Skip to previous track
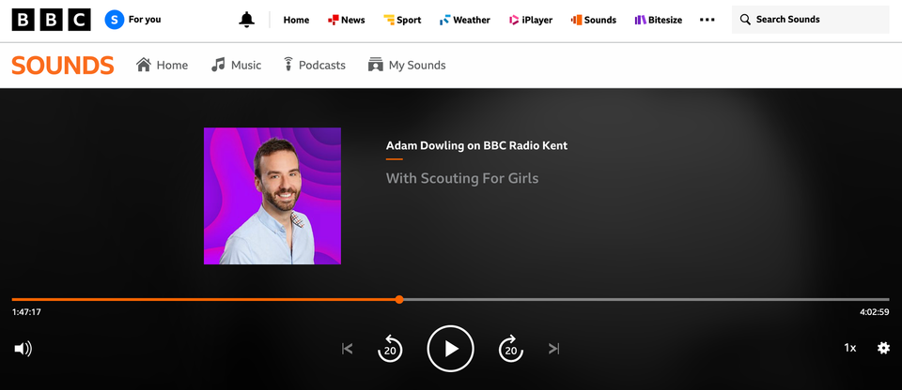Image resolution: width=902 pixels, height=390 pixels. tap(347, 349)
